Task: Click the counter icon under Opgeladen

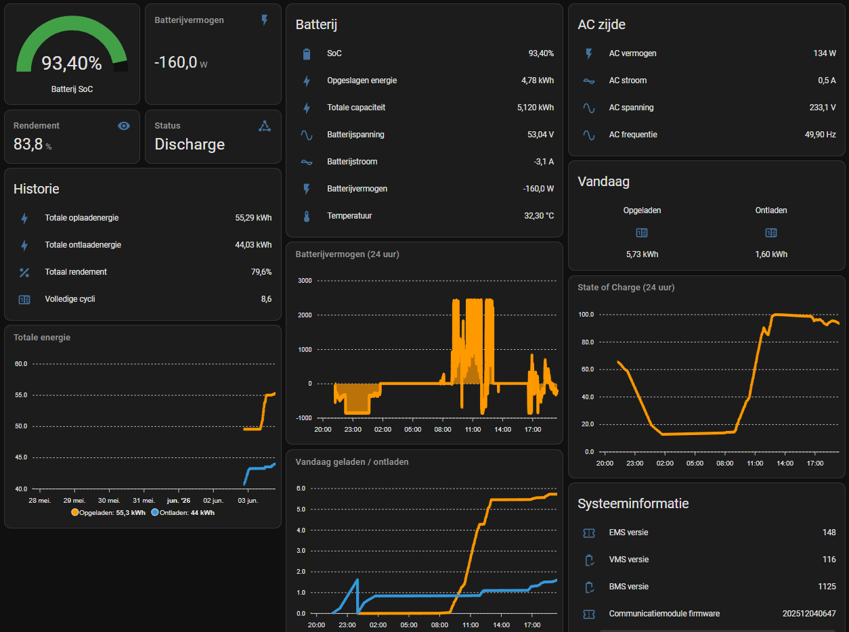Action: click(x=642, y=233)
